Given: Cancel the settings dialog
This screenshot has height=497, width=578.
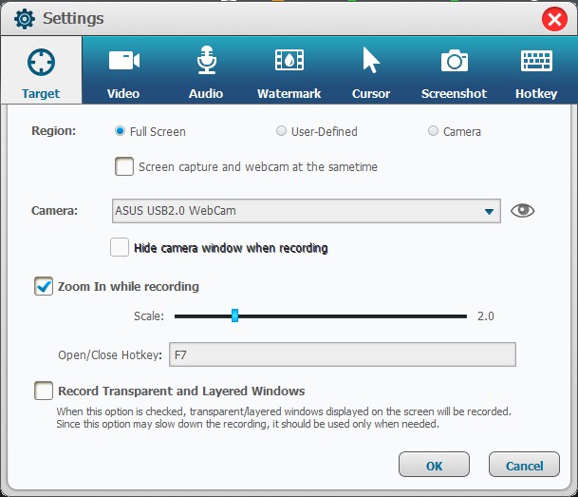Looking at the screenshot, I should click(x=524, y=465).
